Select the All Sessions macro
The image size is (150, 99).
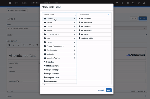(94, 19)
